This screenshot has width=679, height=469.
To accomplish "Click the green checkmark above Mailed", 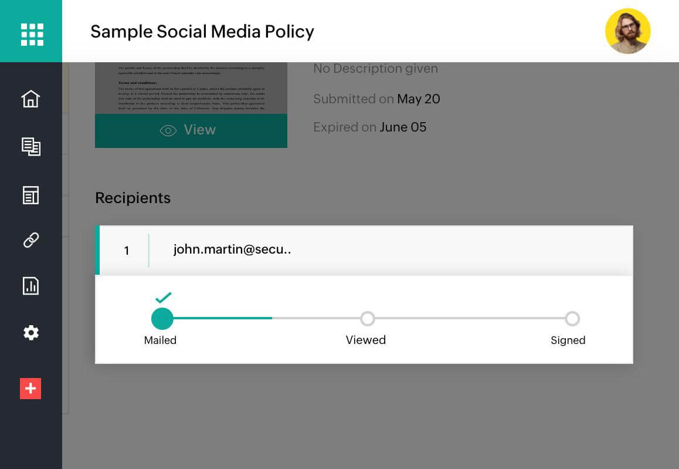I will coord(163,298).
